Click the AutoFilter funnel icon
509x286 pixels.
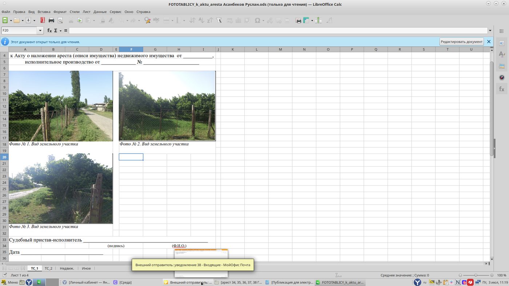(219, 20)
